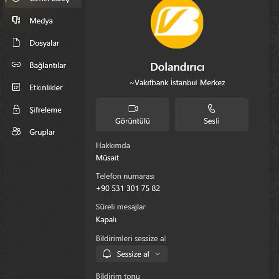Click the chevron beside Sessize al
Viewport: 279px width, 279px height.
coord(157,254)
